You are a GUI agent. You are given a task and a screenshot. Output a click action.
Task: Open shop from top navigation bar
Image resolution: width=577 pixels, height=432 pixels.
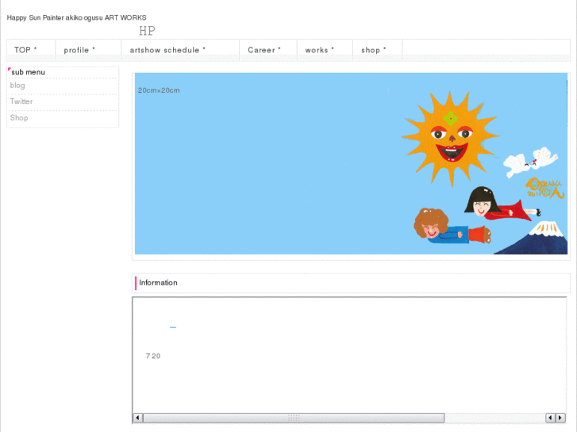374,50
